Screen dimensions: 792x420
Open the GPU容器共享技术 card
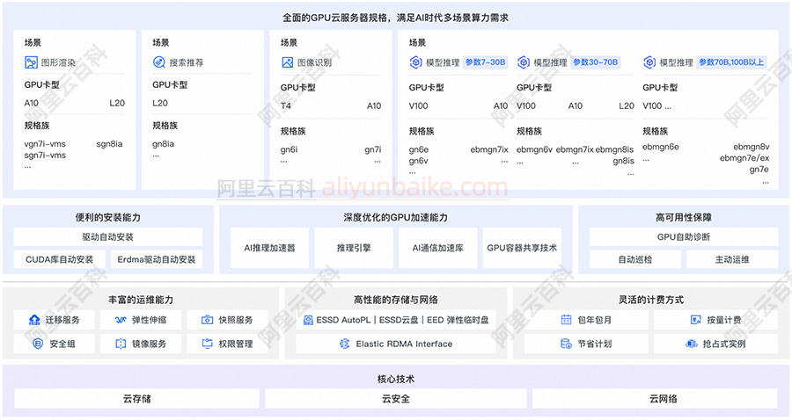pos(522,248)
